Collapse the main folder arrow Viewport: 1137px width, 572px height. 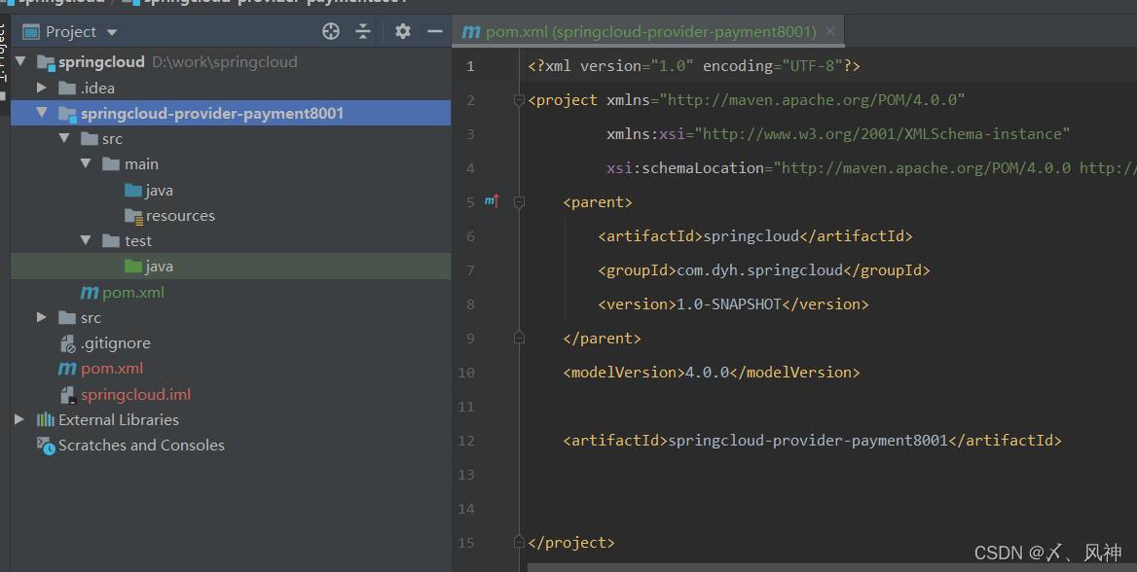click(x=86, y=163)
